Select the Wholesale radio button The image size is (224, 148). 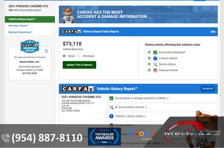point(79,56)
